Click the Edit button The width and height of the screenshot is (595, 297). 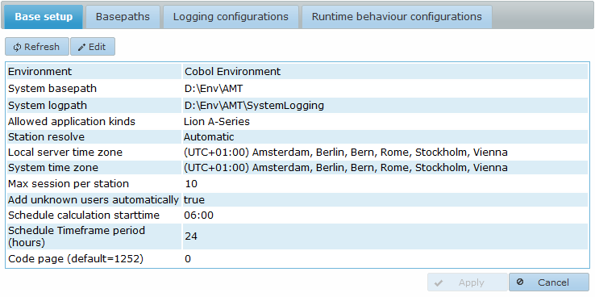click(x=93, y=47)
